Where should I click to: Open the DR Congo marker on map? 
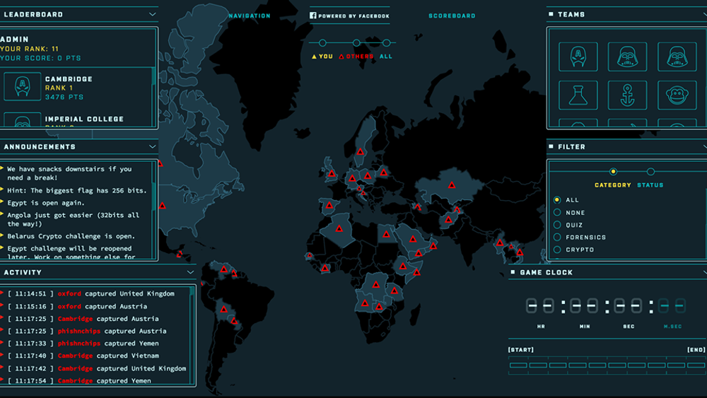point(375,284)
